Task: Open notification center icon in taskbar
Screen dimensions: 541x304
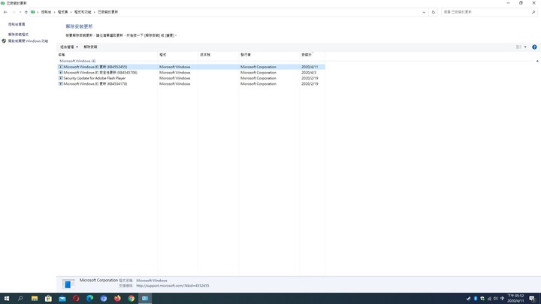Action: click(533, 299)
